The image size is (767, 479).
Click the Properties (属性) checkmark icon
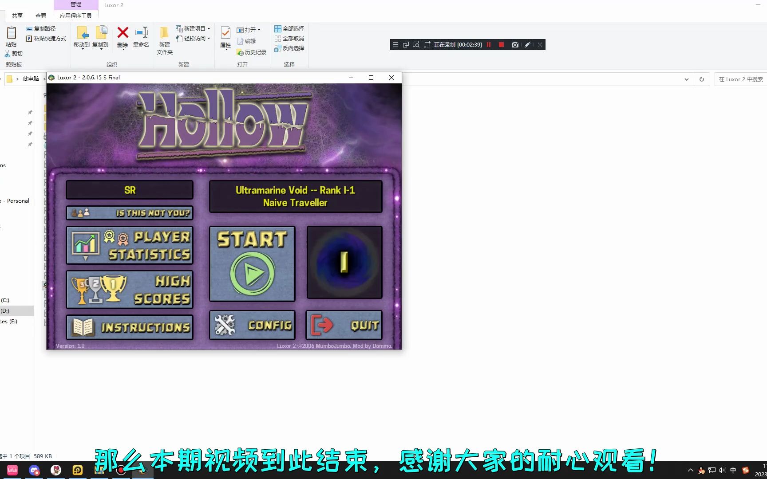225,32
